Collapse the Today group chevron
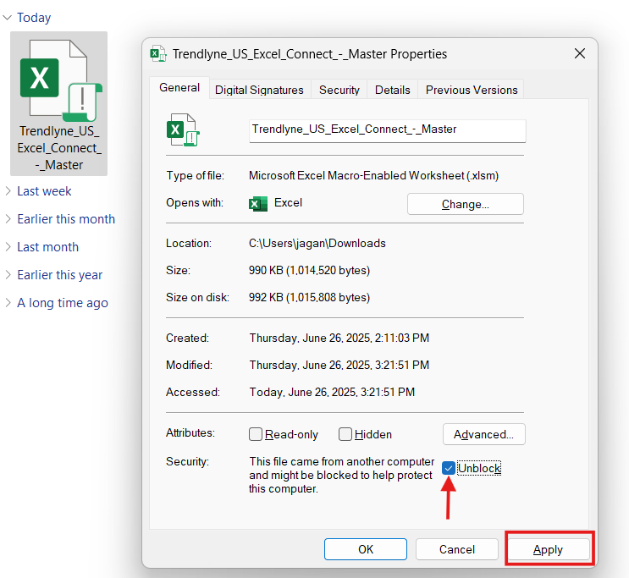629x578 pixels. pos(8,18)
